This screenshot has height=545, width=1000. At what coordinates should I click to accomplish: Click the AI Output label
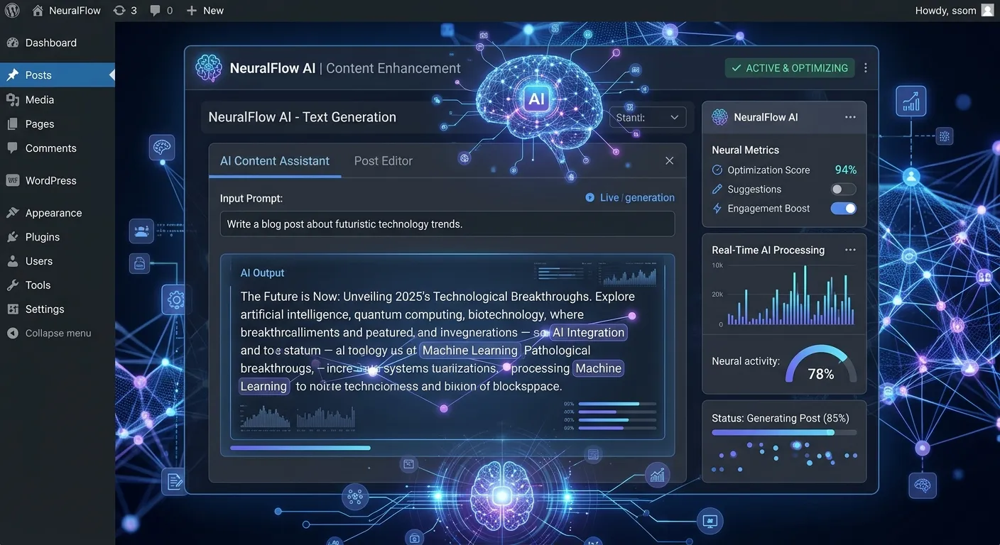(x=262, y=273)
